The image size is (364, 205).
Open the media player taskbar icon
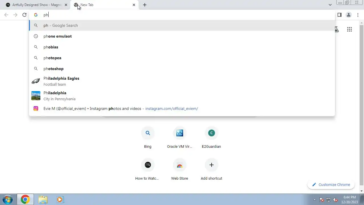point(60,200)
